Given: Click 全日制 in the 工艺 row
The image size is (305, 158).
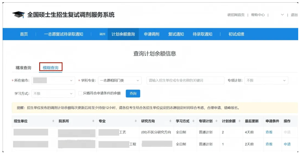Looking at the screenshot, I should [x=181, y=132].
